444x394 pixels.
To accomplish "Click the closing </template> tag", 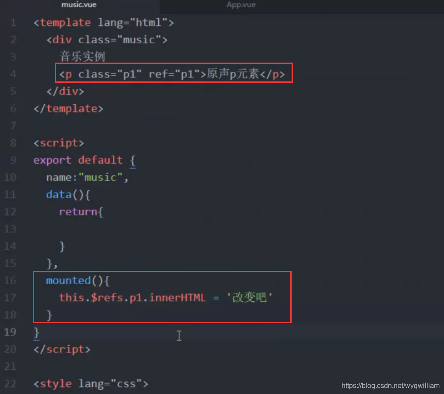I will pos(68,109).
